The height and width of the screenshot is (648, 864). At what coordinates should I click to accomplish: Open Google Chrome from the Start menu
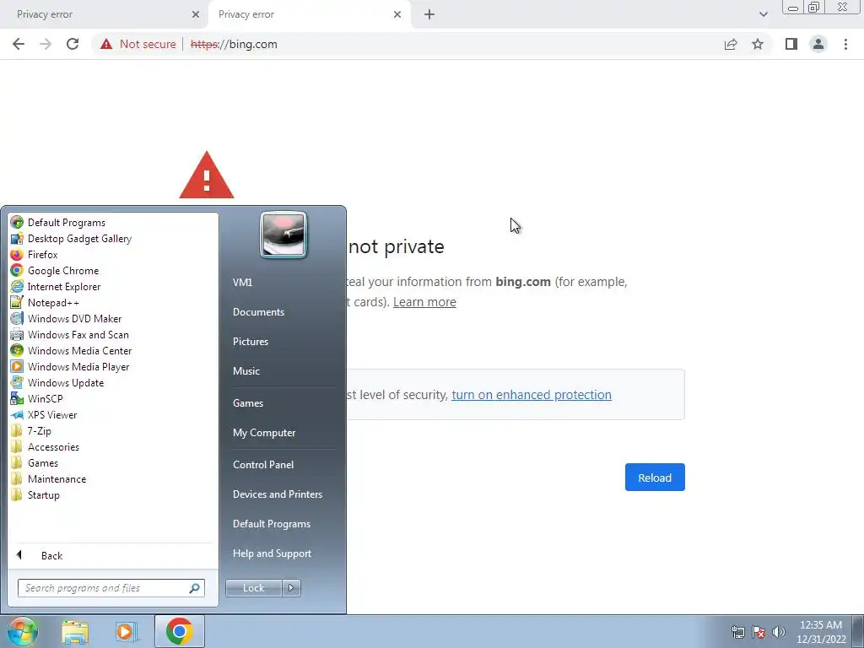point(113,271)
